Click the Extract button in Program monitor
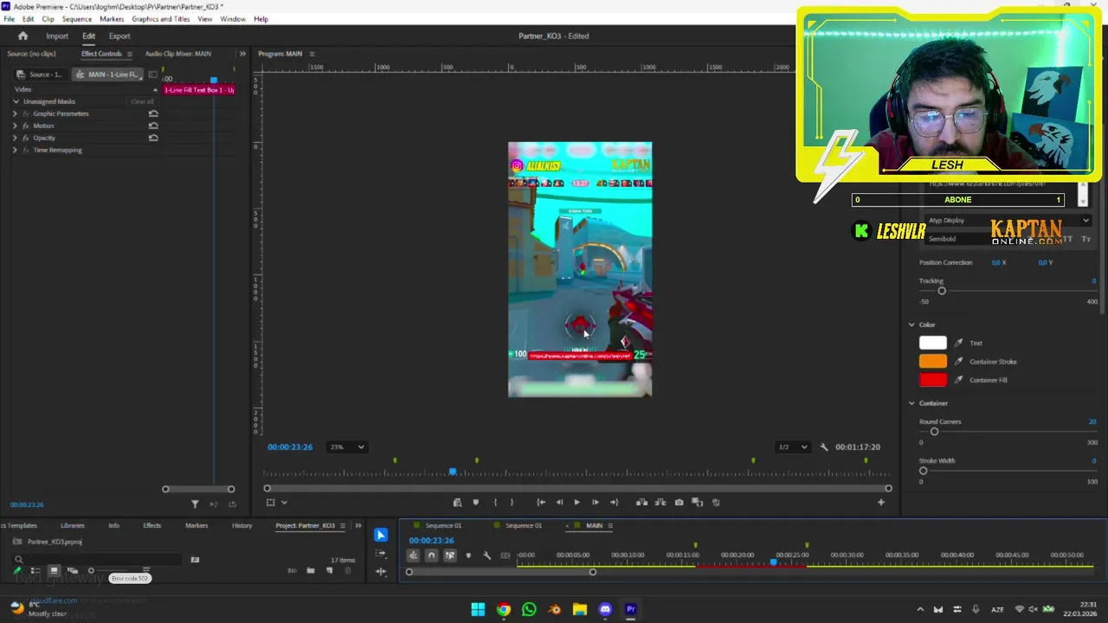Image resolution: width=1108 pixels, height=623 pixels. tap(660, 502)
